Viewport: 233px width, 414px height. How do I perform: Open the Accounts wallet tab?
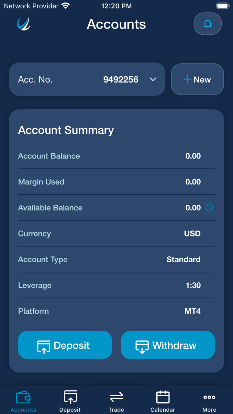23,400
